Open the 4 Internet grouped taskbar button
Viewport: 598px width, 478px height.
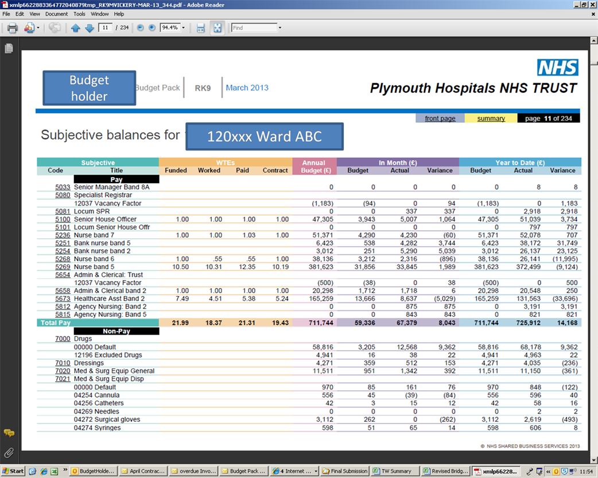tap(294, 471)
